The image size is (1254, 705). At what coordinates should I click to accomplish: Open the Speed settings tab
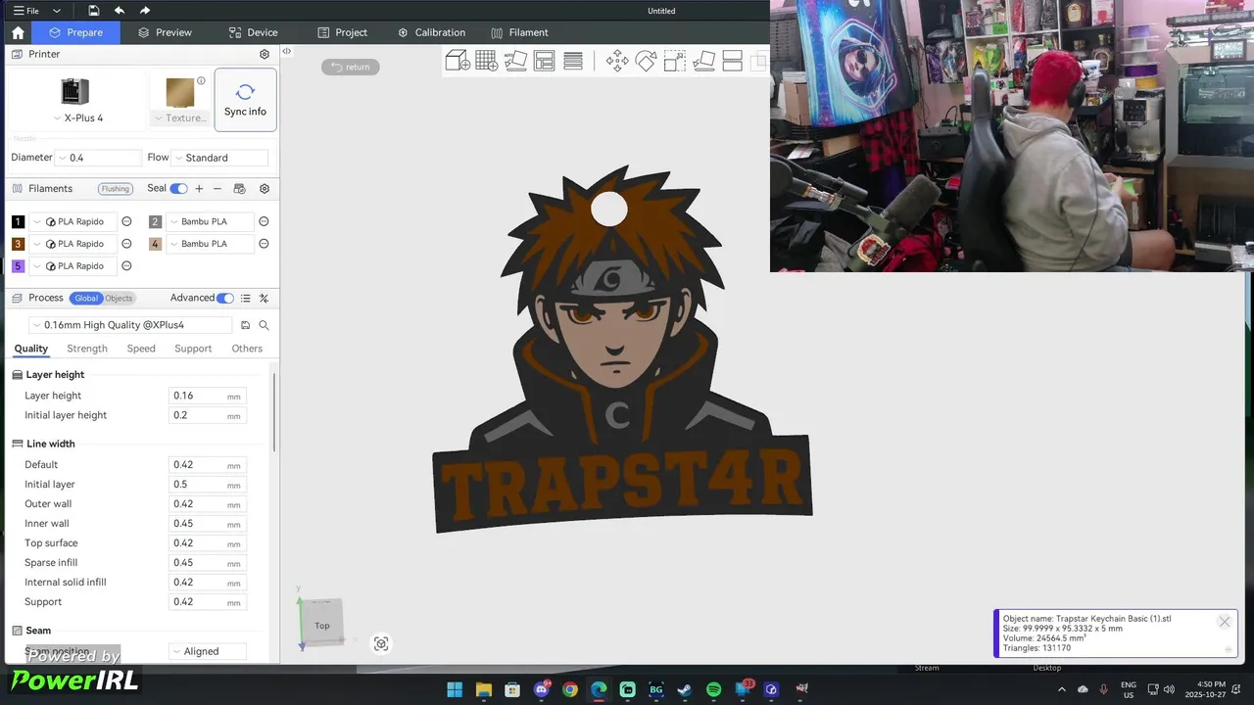[141, 349]
